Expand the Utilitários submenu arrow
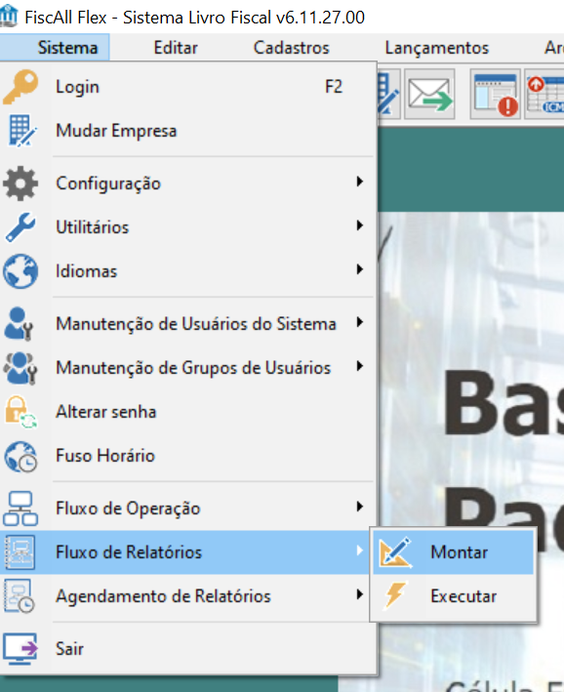Viewport: 564px width, 692px height. (x=360, y=225)
